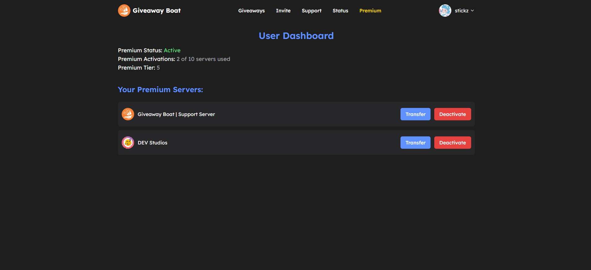The width and height of the screenshot is (591, 270).
Task: Deactivate premium on DEV Studios
Action: point(453,143)
